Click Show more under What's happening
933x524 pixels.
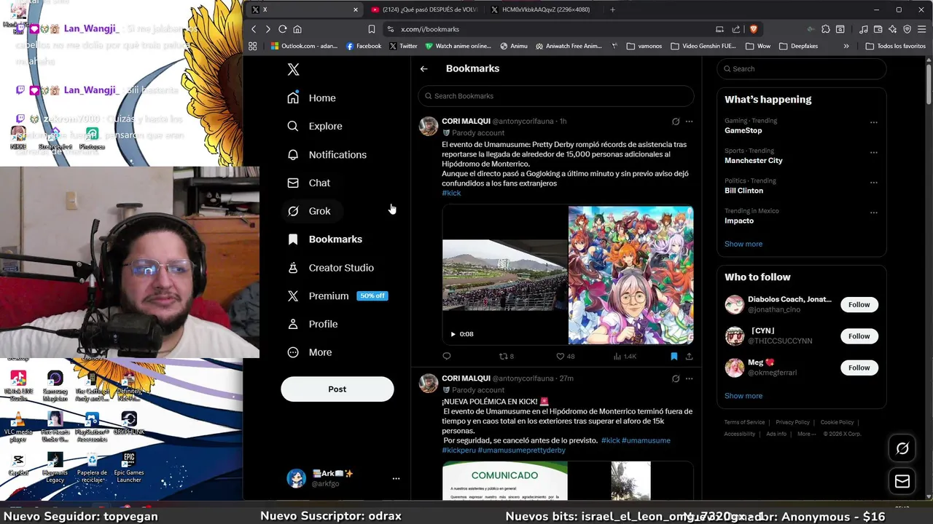pos(743,244)
